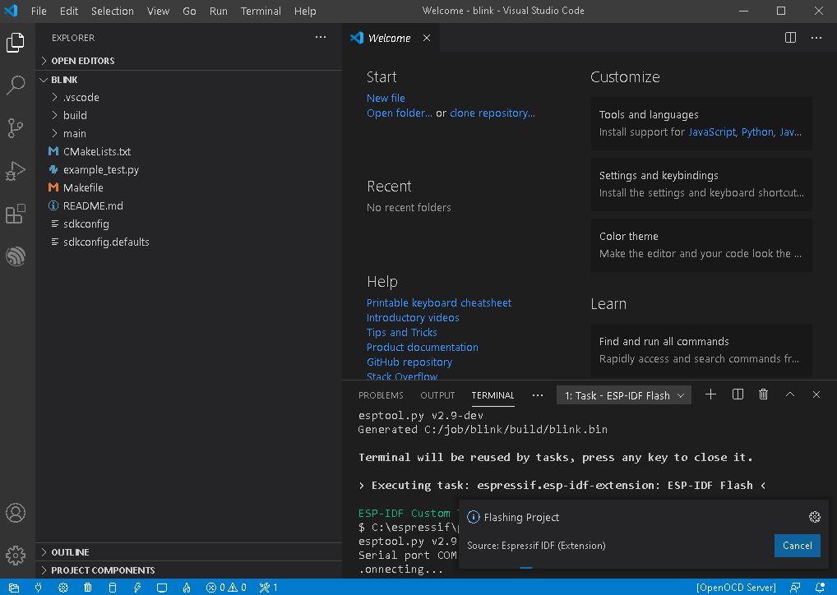The height and width of the screenshot is (595, 837).
Task: Open editor More Actions ellipsis
Action: [x=816, y=37]
